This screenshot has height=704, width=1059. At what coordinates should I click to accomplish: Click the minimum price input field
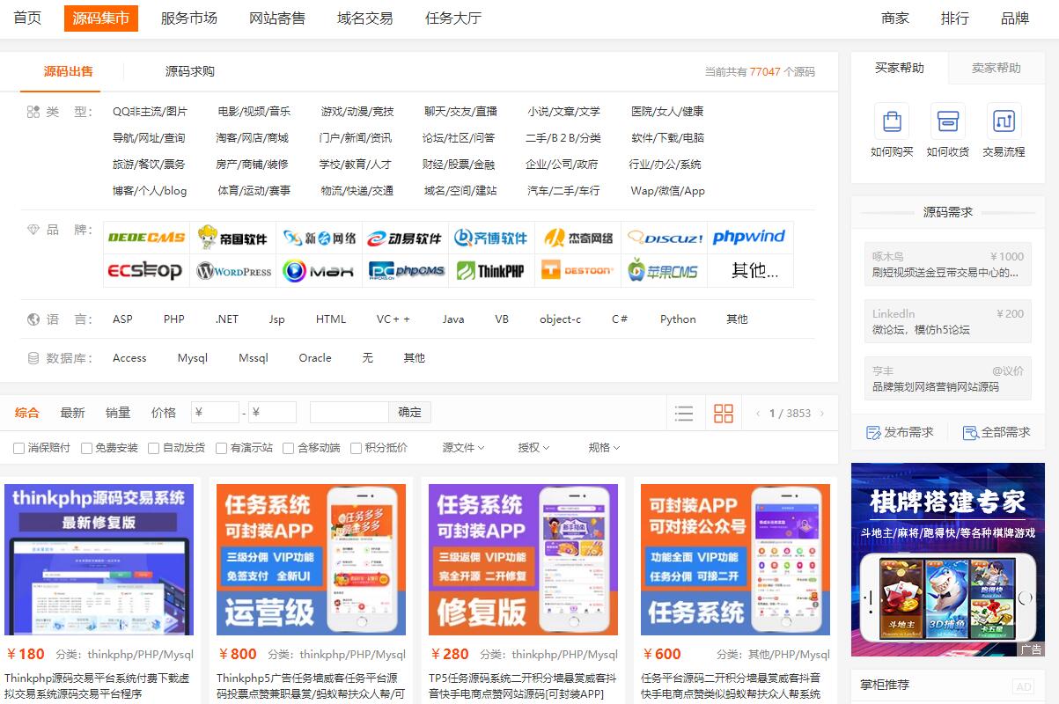point(215,412)
